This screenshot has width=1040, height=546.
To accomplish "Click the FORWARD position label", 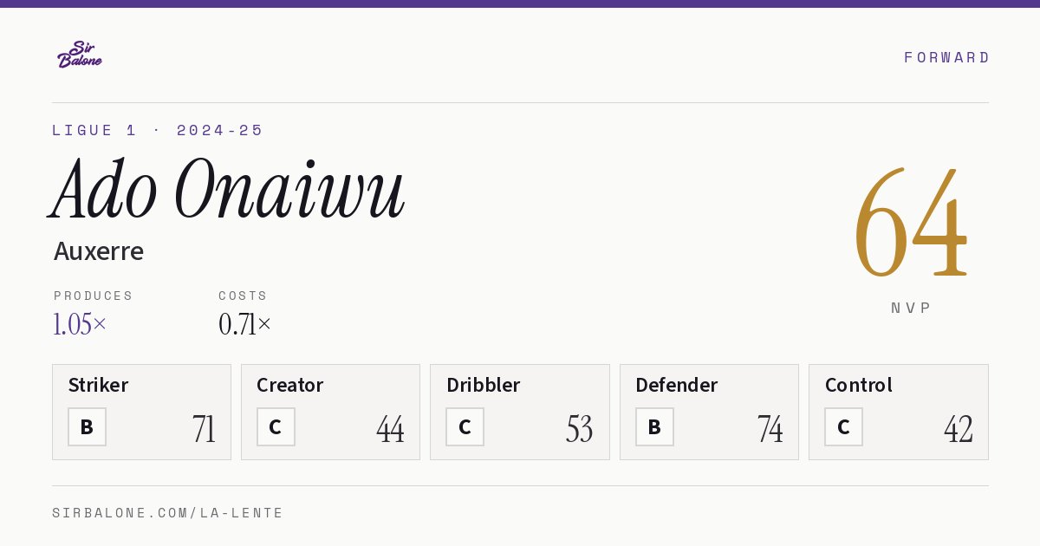I will tap(946, 57).
